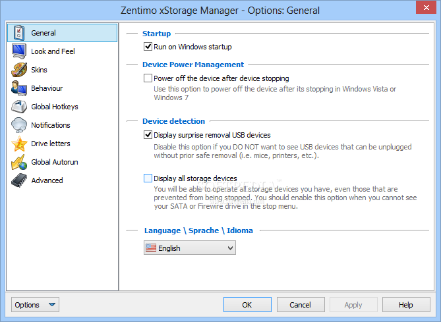
Task: Enable Power off the device after stopping
Action: (148, 78)
